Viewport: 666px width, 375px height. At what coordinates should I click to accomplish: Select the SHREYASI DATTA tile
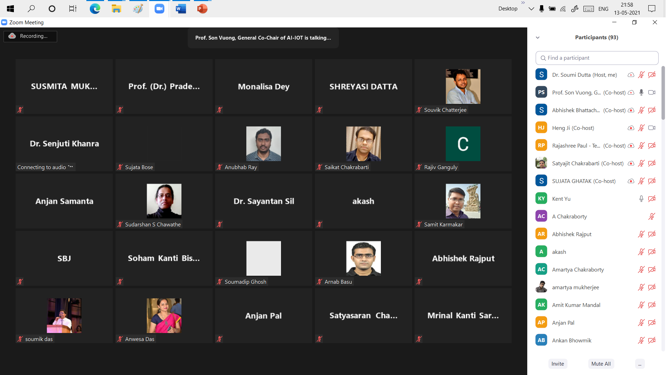coord(364,86)
